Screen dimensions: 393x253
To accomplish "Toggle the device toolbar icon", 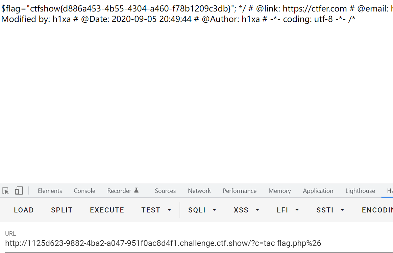I will pos(19,191).
